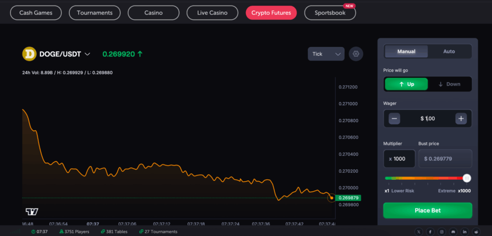
Task: Click the x1 Lower Risk label
Action: 399,191
